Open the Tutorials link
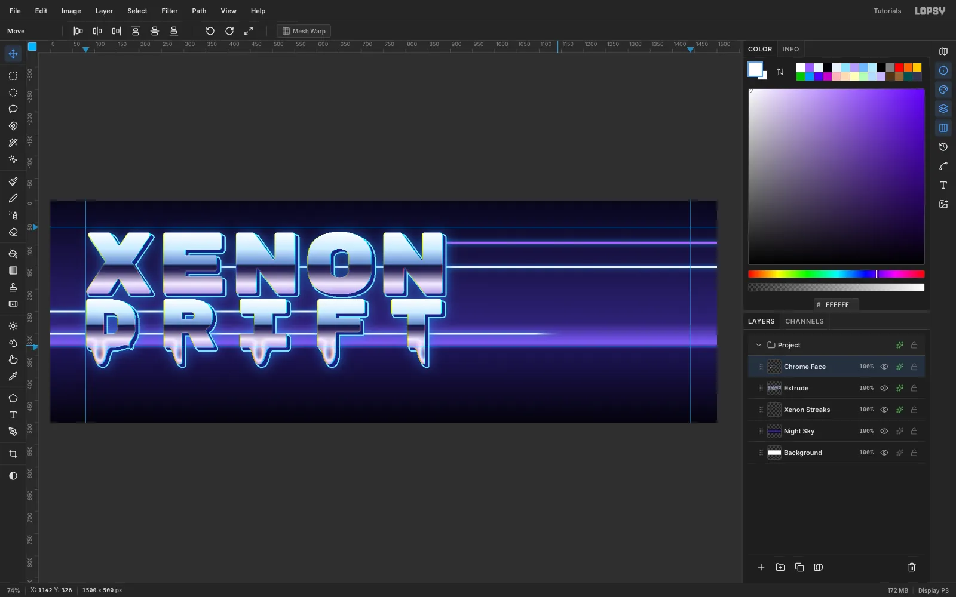The height and width of the screenshot is (597, 956). point(887,11)
